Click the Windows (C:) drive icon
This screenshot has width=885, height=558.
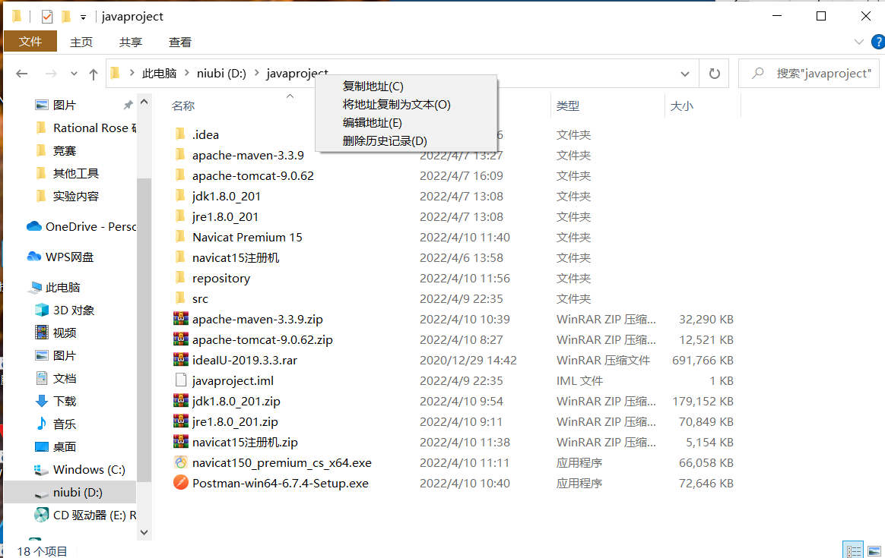coord(41,469)
